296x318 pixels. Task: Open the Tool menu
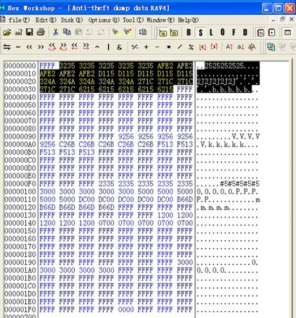tap(133, 20)
